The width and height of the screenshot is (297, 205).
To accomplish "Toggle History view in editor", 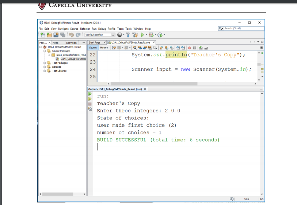I will (104, 48).
